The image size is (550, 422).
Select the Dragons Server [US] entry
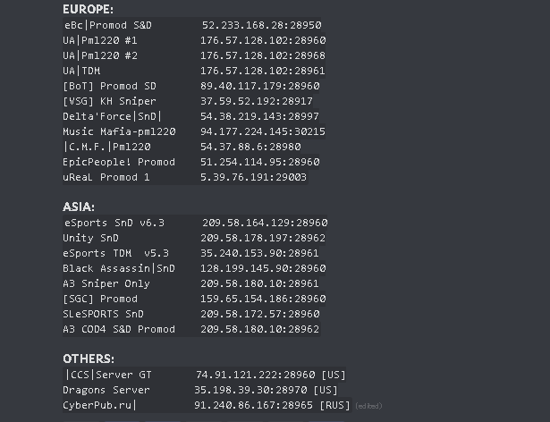(x=200, y=390)
